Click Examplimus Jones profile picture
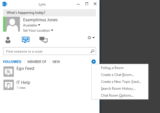Screen dimensions: 160x113 click(12, 24)
